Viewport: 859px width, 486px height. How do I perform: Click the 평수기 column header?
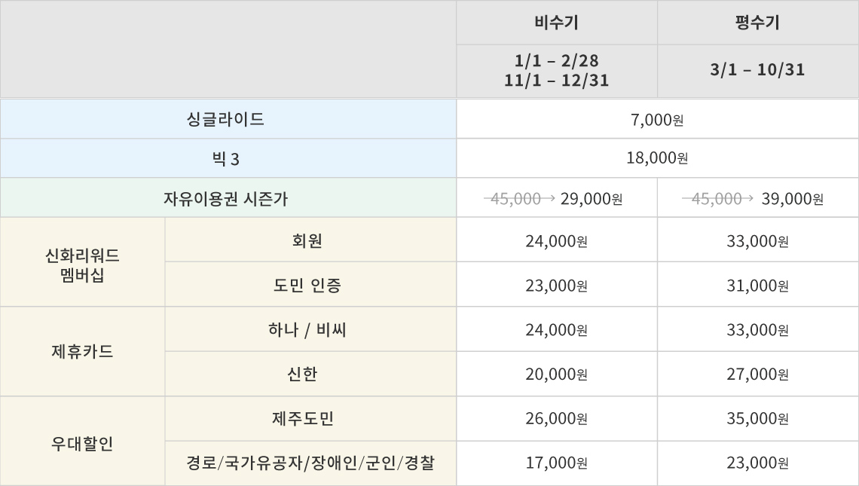click(757, 23)
